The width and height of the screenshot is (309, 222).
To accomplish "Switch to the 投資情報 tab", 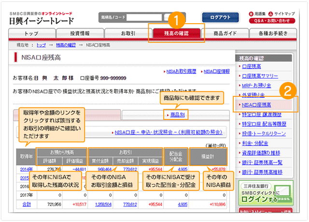I will [80, 33].
